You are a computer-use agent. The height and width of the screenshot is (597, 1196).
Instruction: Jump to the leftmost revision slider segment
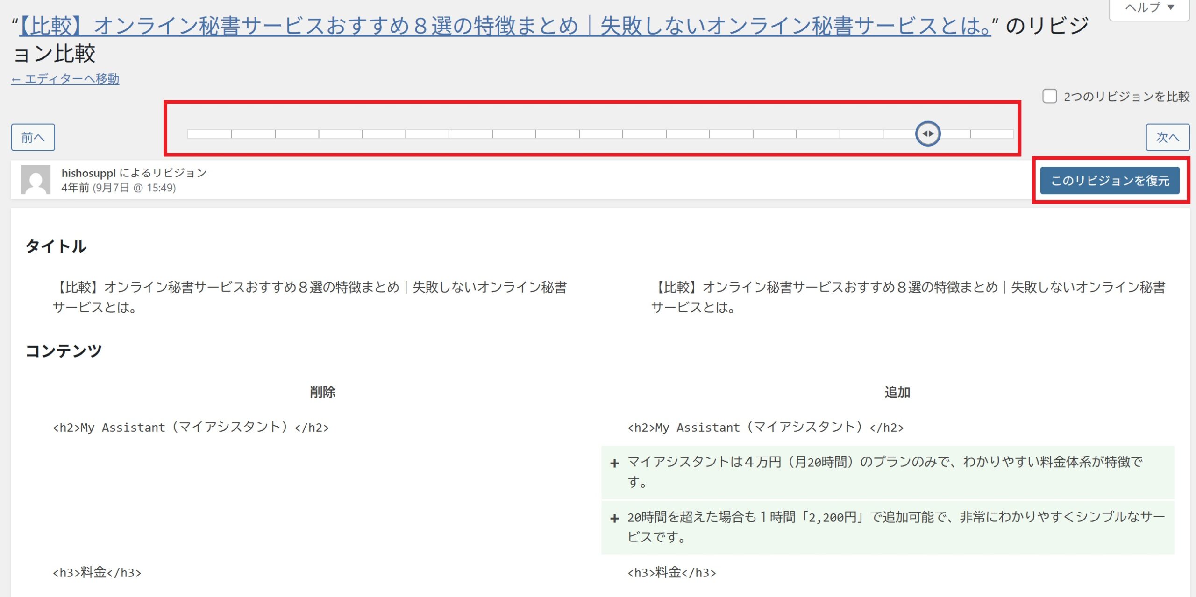point(209,134)
